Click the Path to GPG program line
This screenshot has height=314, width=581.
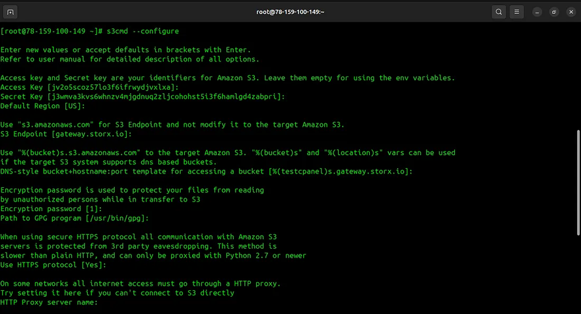[x=75, y=218]
